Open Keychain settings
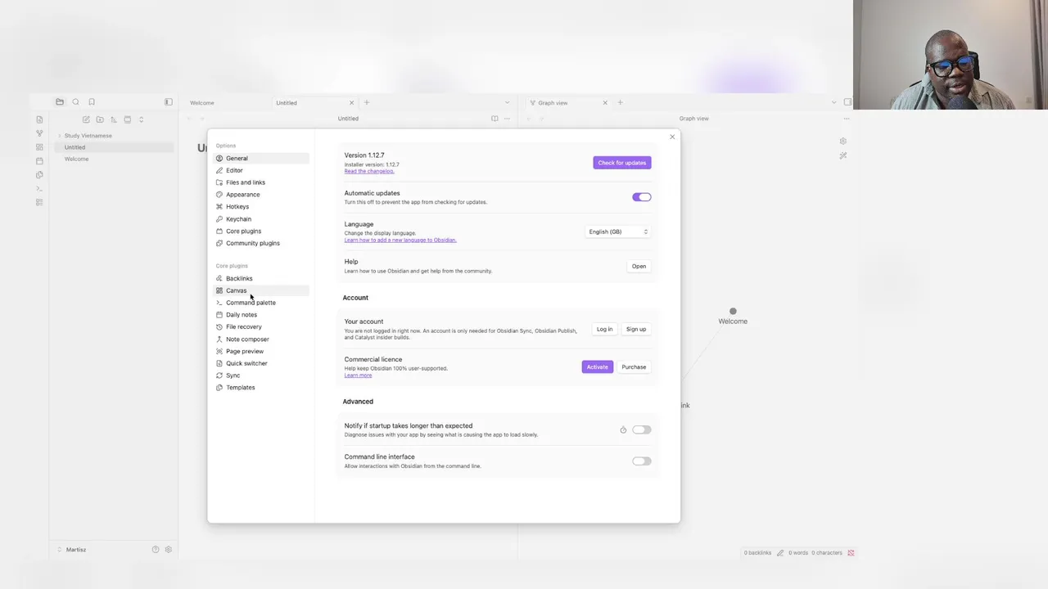 tap(261, 218)
